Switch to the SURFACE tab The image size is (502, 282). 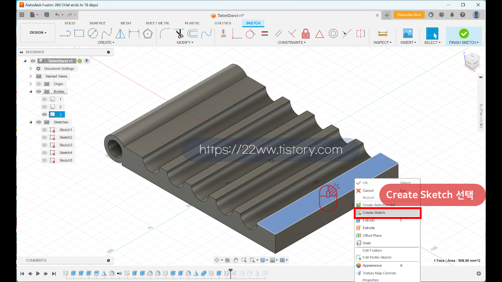click(98, 23)
